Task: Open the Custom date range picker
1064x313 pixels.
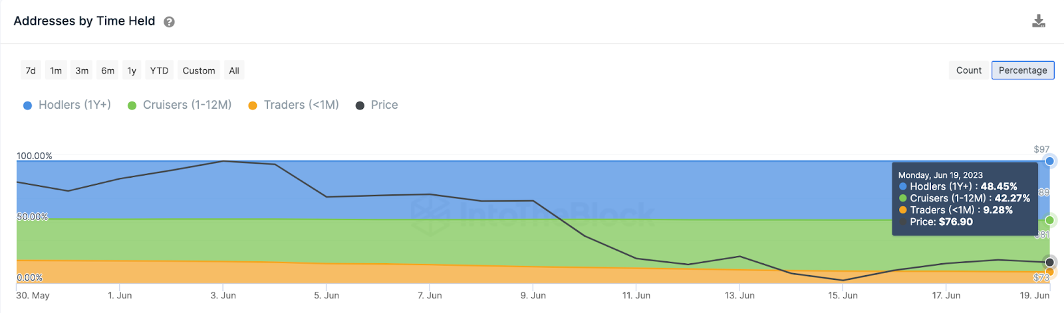Action: (x=199, y=70)
